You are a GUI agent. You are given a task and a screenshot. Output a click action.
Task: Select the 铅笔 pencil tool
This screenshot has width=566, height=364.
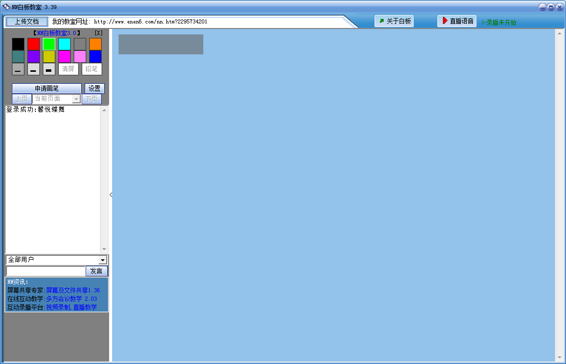point(92,69)
